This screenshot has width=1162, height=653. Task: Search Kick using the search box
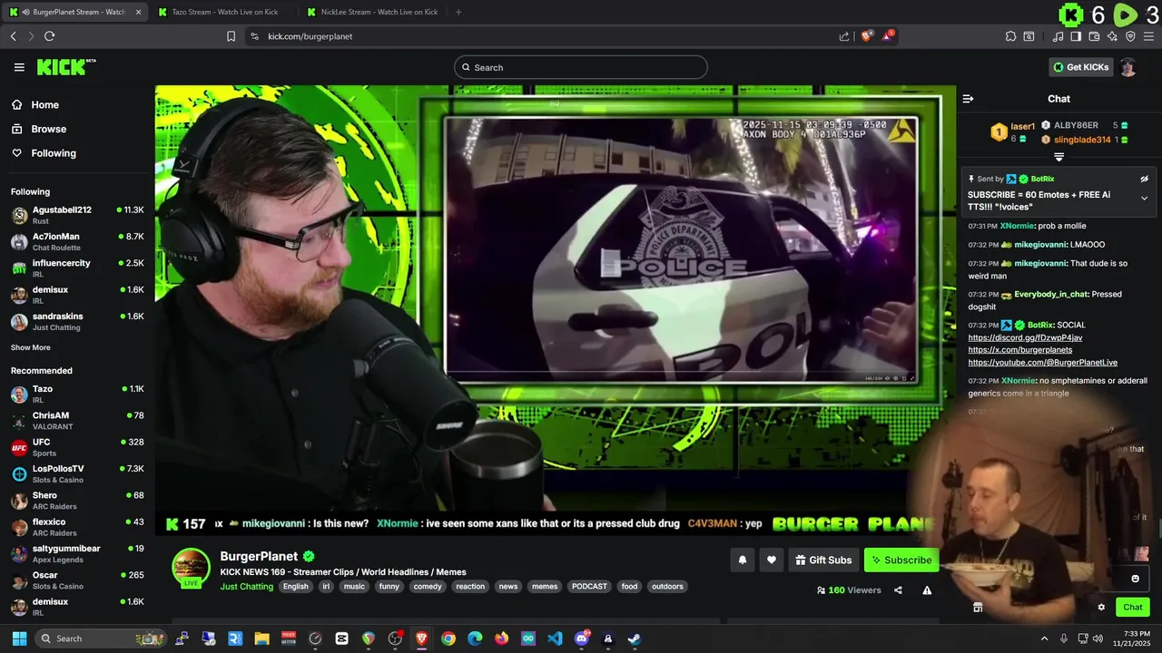click(581, 67)
